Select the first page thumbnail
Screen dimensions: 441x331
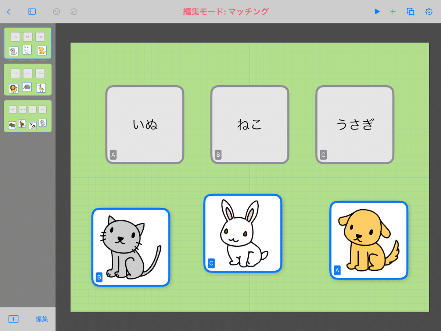[28, 43]
